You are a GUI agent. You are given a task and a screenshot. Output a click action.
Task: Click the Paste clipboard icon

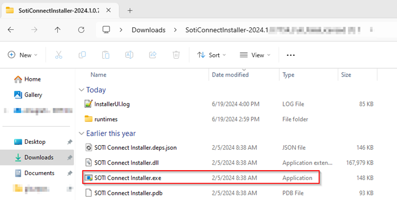click(105, 55)
